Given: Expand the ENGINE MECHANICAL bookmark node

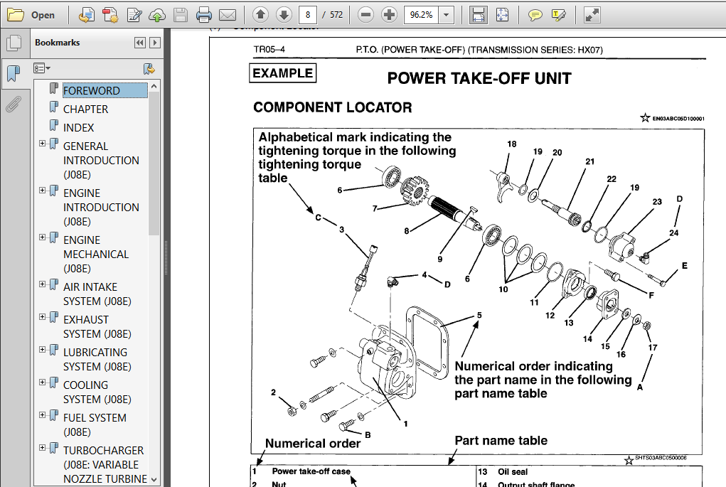Looking at the screenshot, I should pos(42,237).
